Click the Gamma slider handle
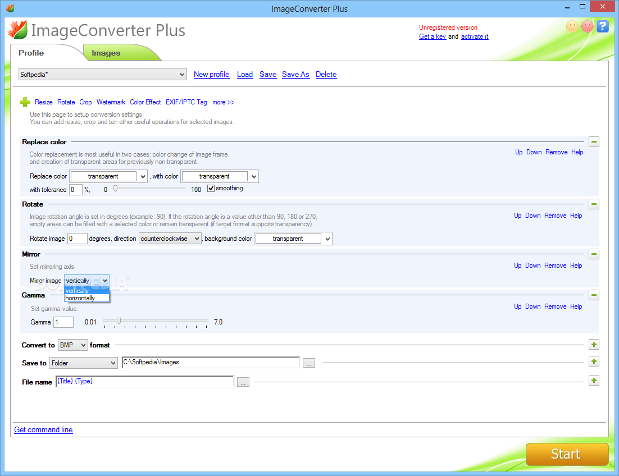Image resolution: width=619 pixels, height=476 pixels. (119, 321)
